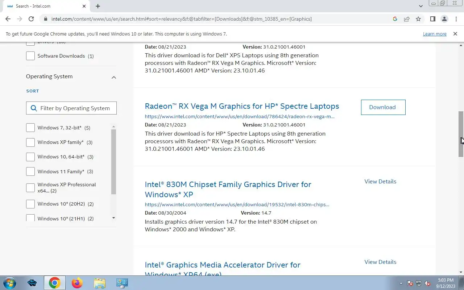This screenshot has width=464, height=290.
Task: Bookmark this page with star icon
Action: [418, 19]
